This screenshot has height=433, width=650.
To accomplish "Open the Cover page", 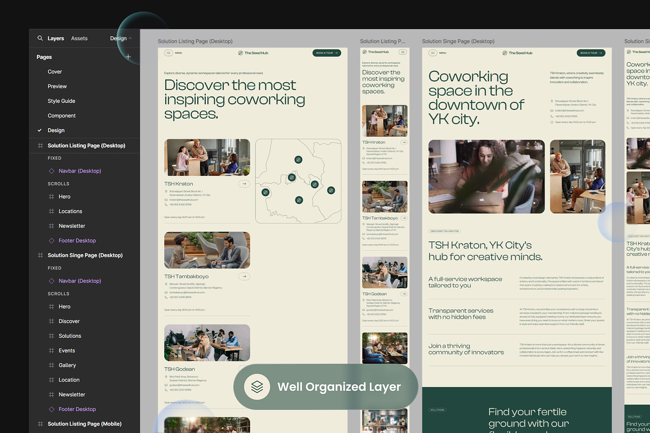I will (x=55, y=72).
